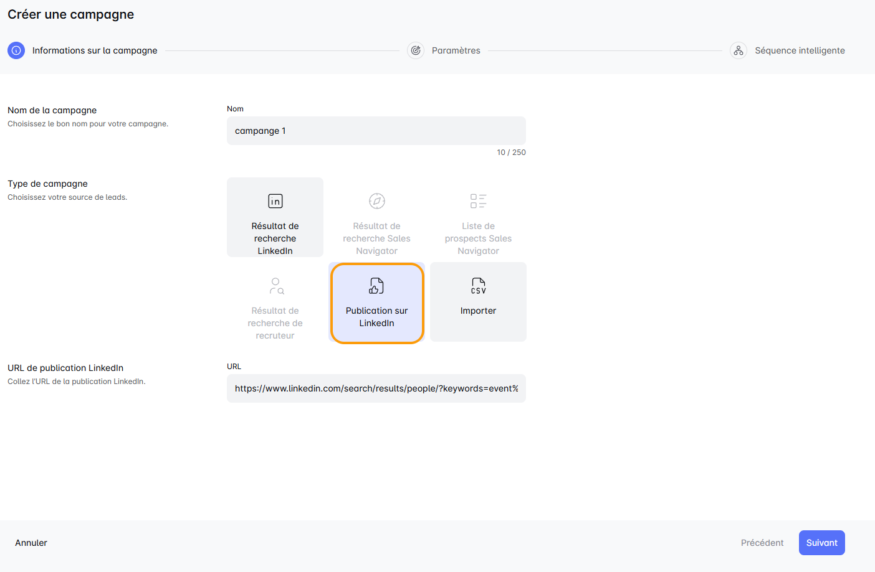Switch to Informations sur la campagne step
Viewport: 875px width, 572px height.
(95, 50)
